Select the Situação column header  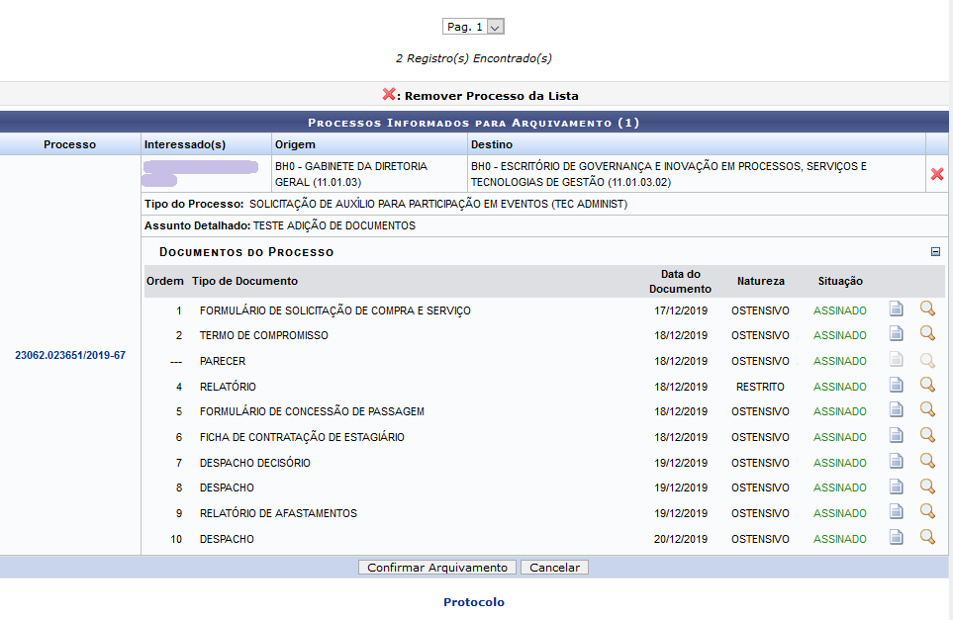point(839,282)
